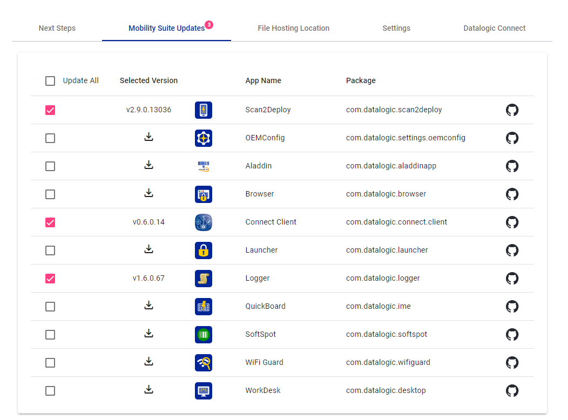Viewport: 568px width, 420px height.
Task: Check the WorkDesk row checkbox
Action: [50, 391]
